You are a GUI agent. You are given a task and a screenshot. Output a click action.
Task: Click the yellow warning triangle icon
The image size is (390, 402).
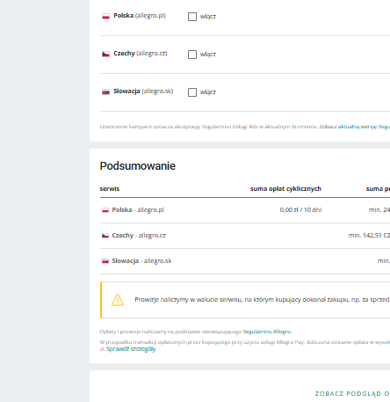[118, 300]
